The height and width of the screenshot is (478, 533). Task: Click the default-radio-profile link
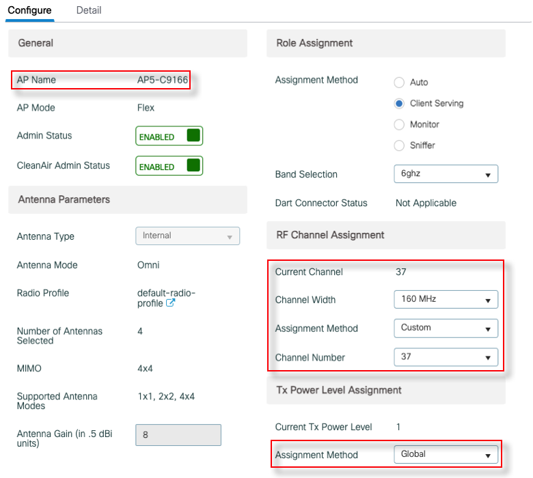click(x=166, y=293)
